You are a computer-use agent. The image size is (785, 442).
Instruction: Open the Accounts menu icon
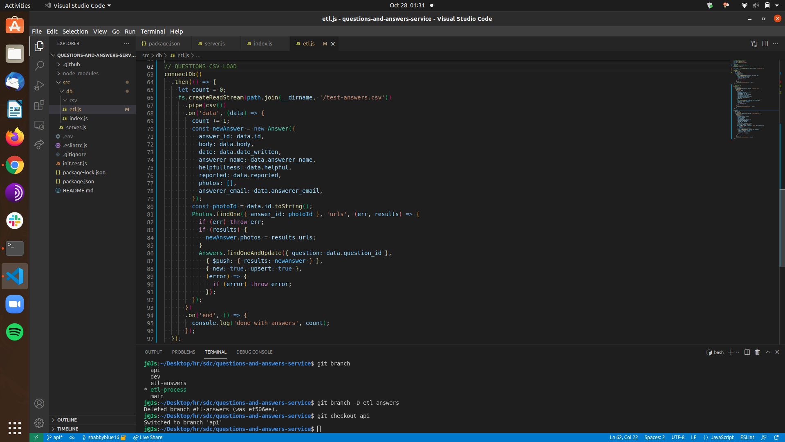click(39, 404)
